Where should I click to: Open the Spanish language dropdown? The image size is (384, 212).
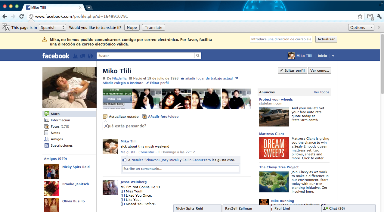(x=52, y=27)
